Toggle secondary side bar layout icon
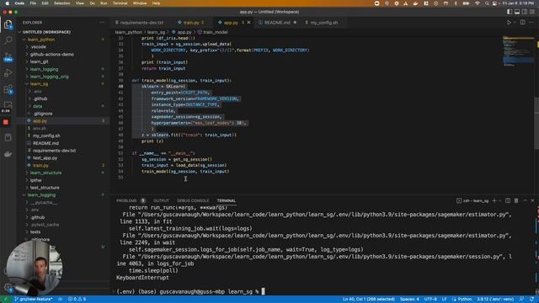Image resolution: width=539 pixels, height=303 pixels. [x=525, y=12]
